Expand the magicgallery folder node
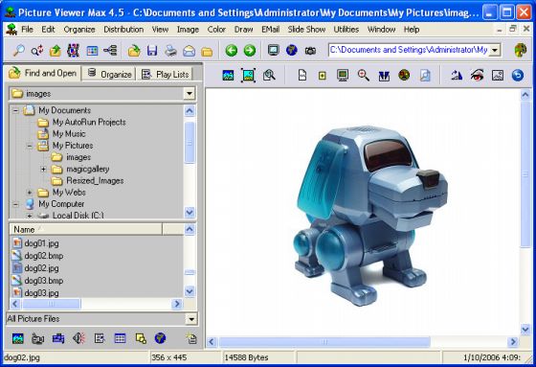This screenshot has width=536, height=367. coord(43,169)
